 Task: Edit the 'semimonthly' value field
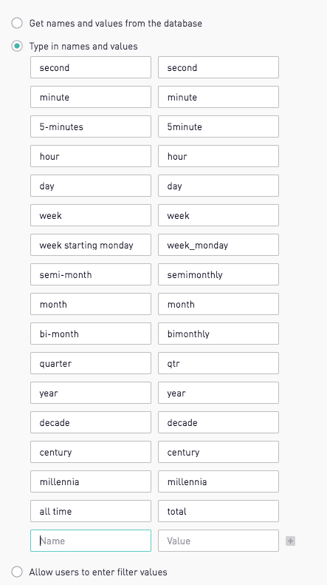(x=218, y=274)
